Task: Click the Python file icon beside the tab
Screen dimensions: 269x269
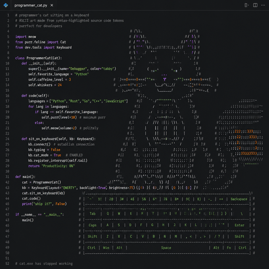Action: [x=5, y=5]
